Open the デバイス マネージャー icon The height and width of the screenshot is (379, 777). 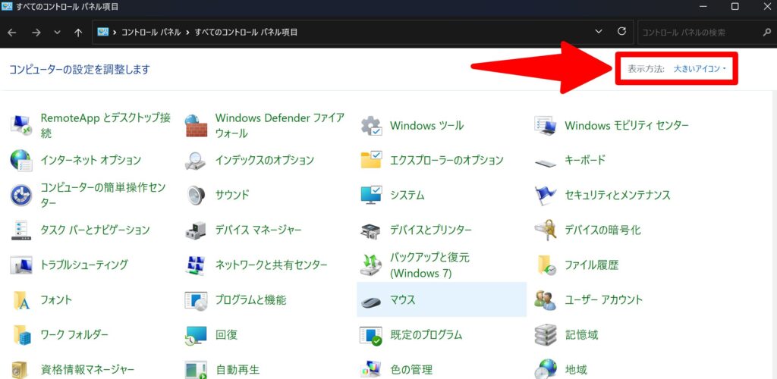196,230
